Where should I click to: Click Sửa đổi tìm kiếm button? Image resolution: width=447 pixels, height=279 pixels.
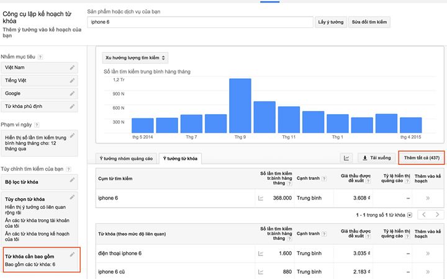coord(369,22)
